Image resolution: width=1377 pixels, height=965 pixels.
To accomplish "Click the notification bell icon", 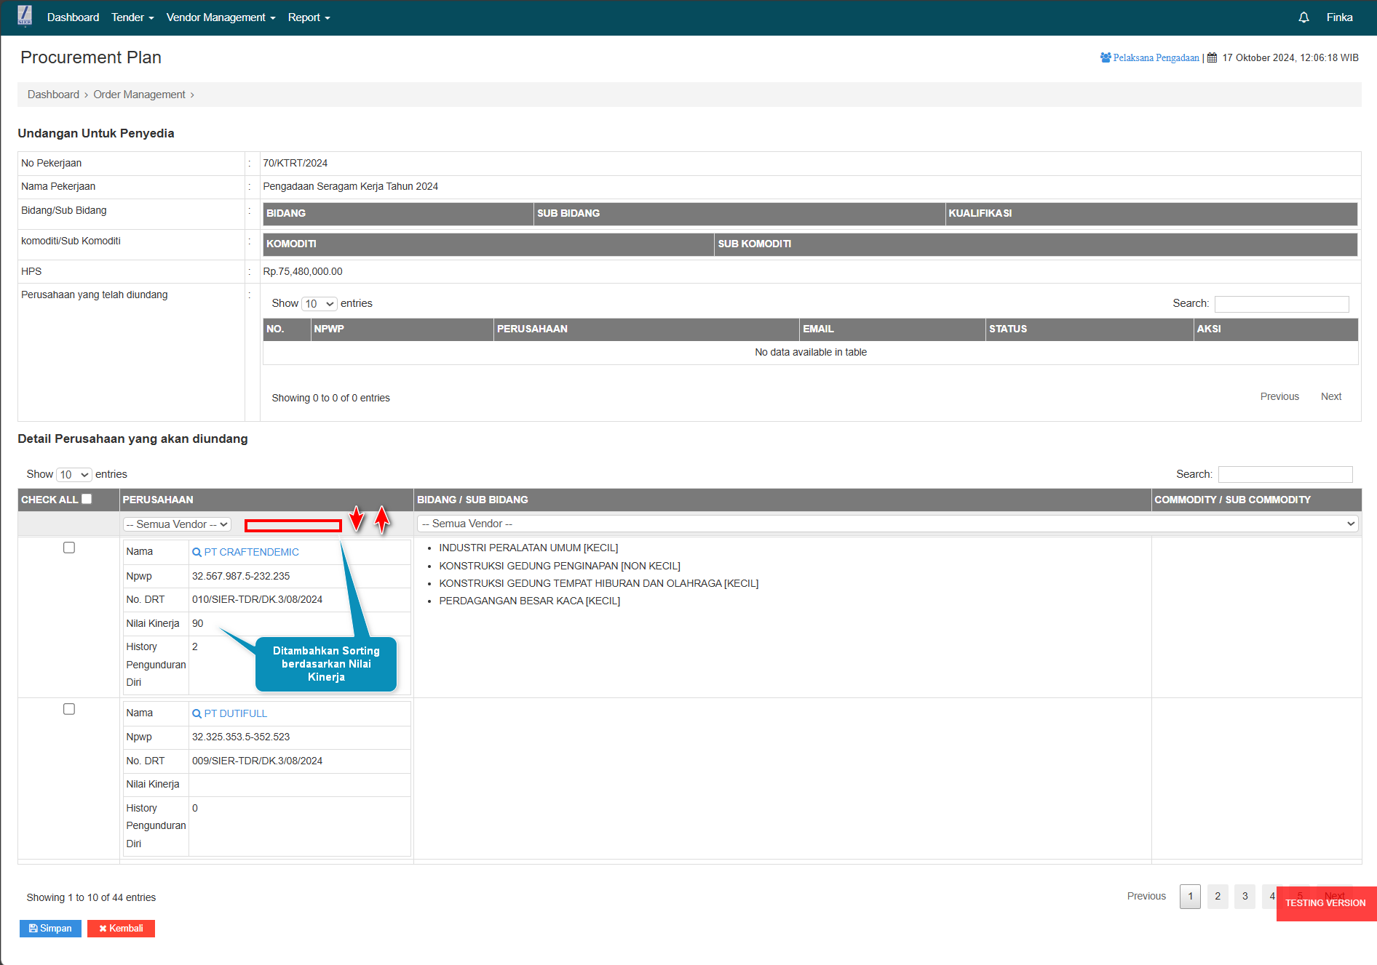I will [x=1303, y=17].
